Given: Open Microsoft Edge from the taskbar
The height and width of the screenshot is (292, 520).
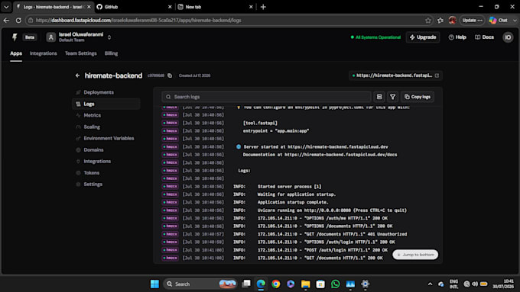Looking at the screenshot, I should click(x=261, y=284).
